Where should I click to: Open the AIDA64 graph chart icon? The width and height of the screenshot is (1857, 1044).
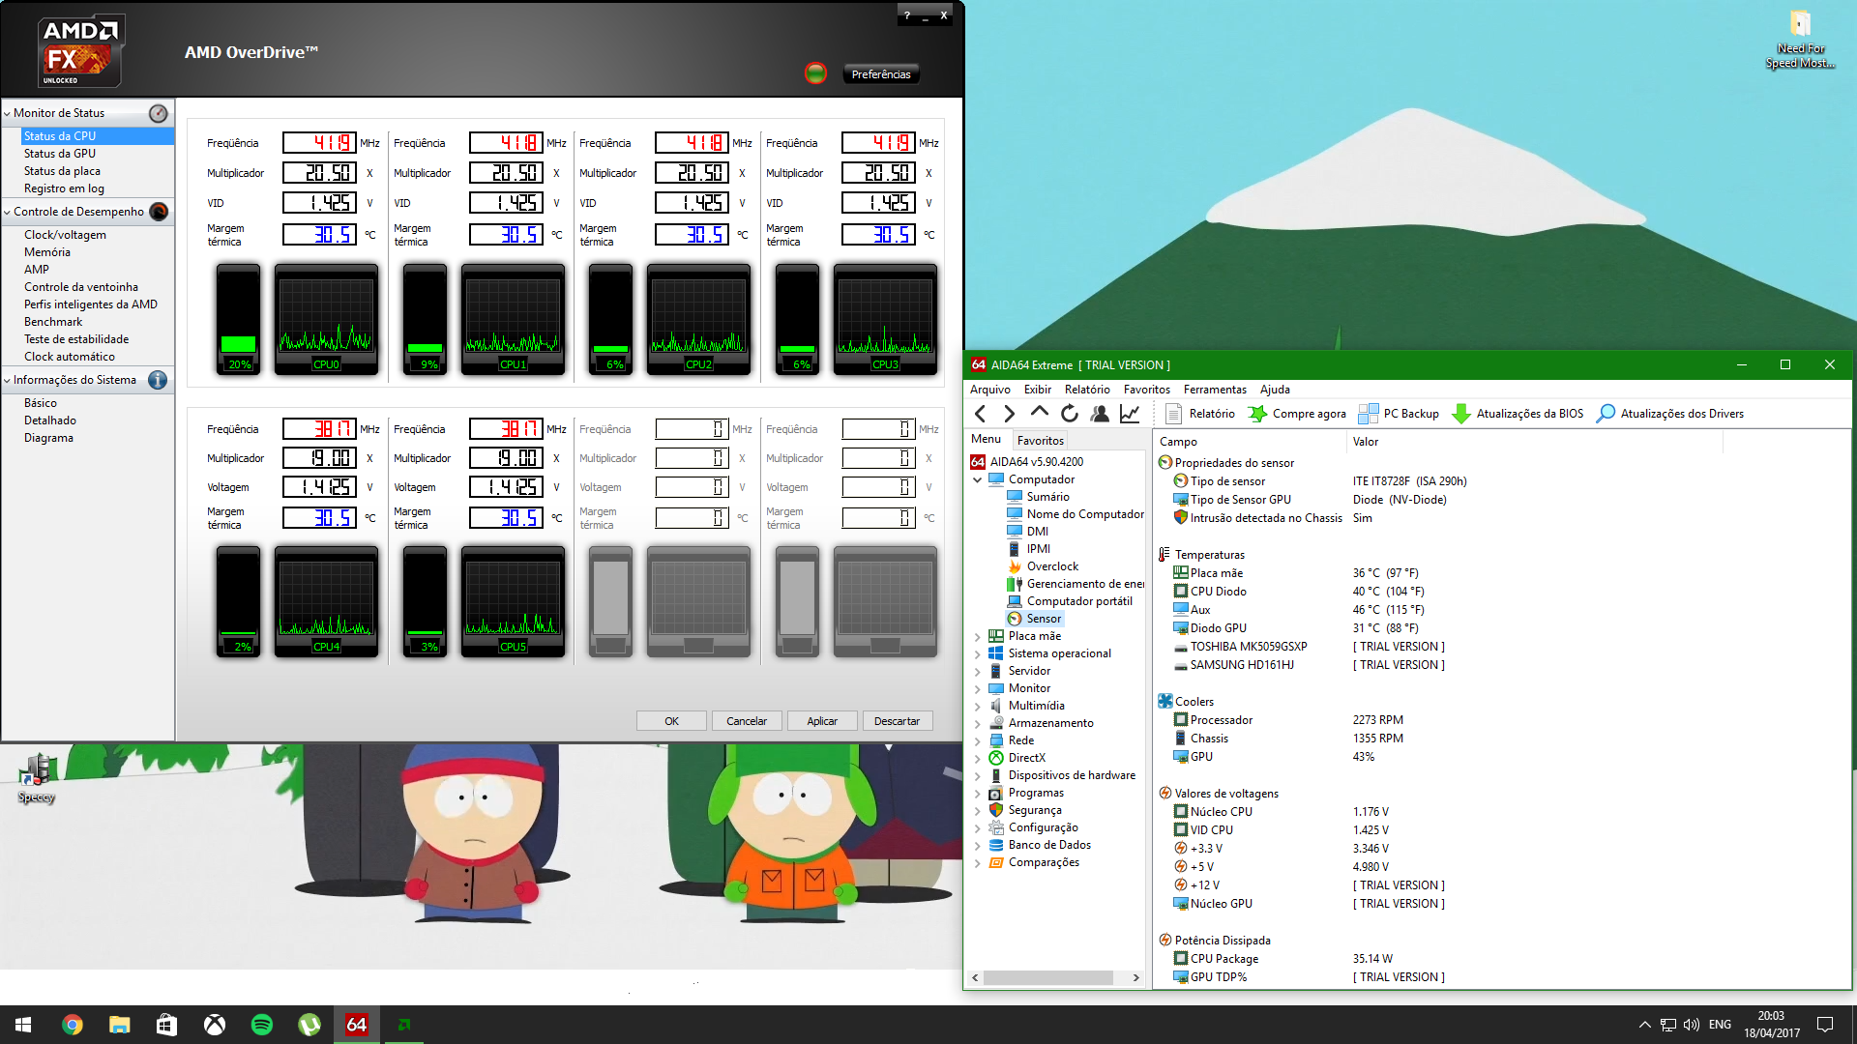click(x=1130, y=414)
